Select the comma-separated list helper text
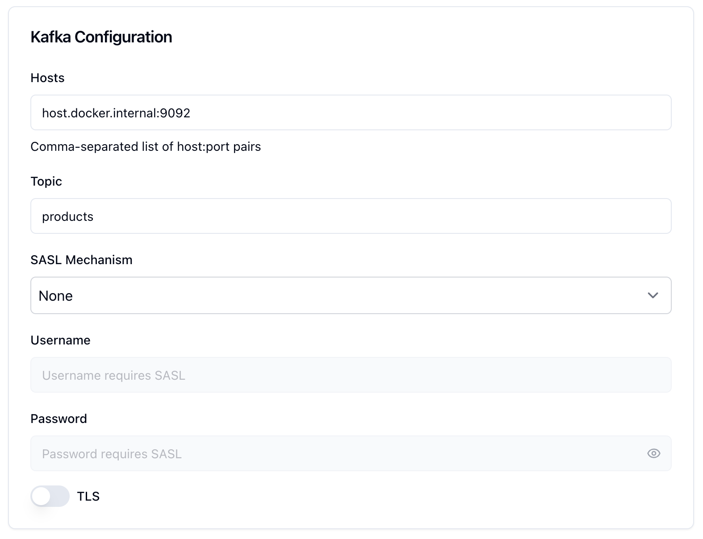Image resolution: width=703 pixels, height=539 pixels. point(146,146)
